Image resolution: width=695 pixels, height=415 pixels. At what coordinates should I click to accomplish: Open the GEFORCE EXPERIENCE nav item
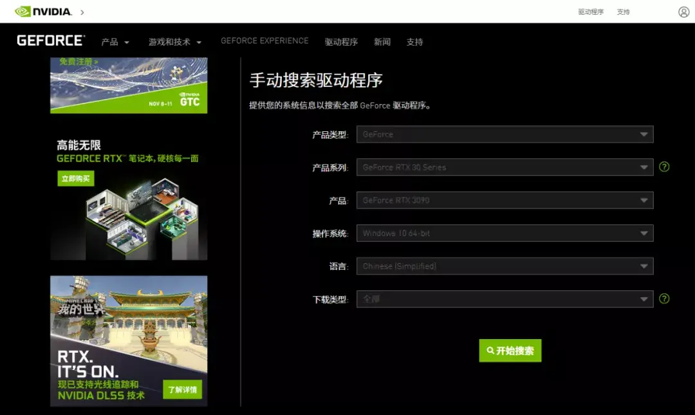tap(264, 41)
